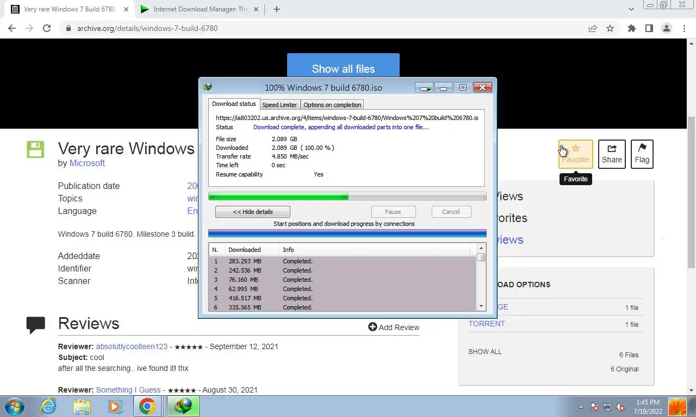696x417 pixels.
Task: Click the Downloaded column header
Action: click(x=252, y=250)
